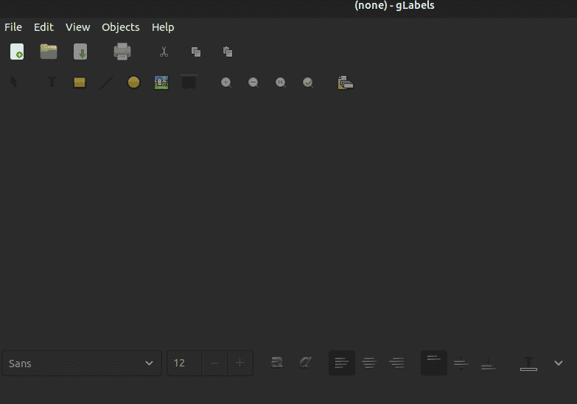Increase font size with plus button

240,364
